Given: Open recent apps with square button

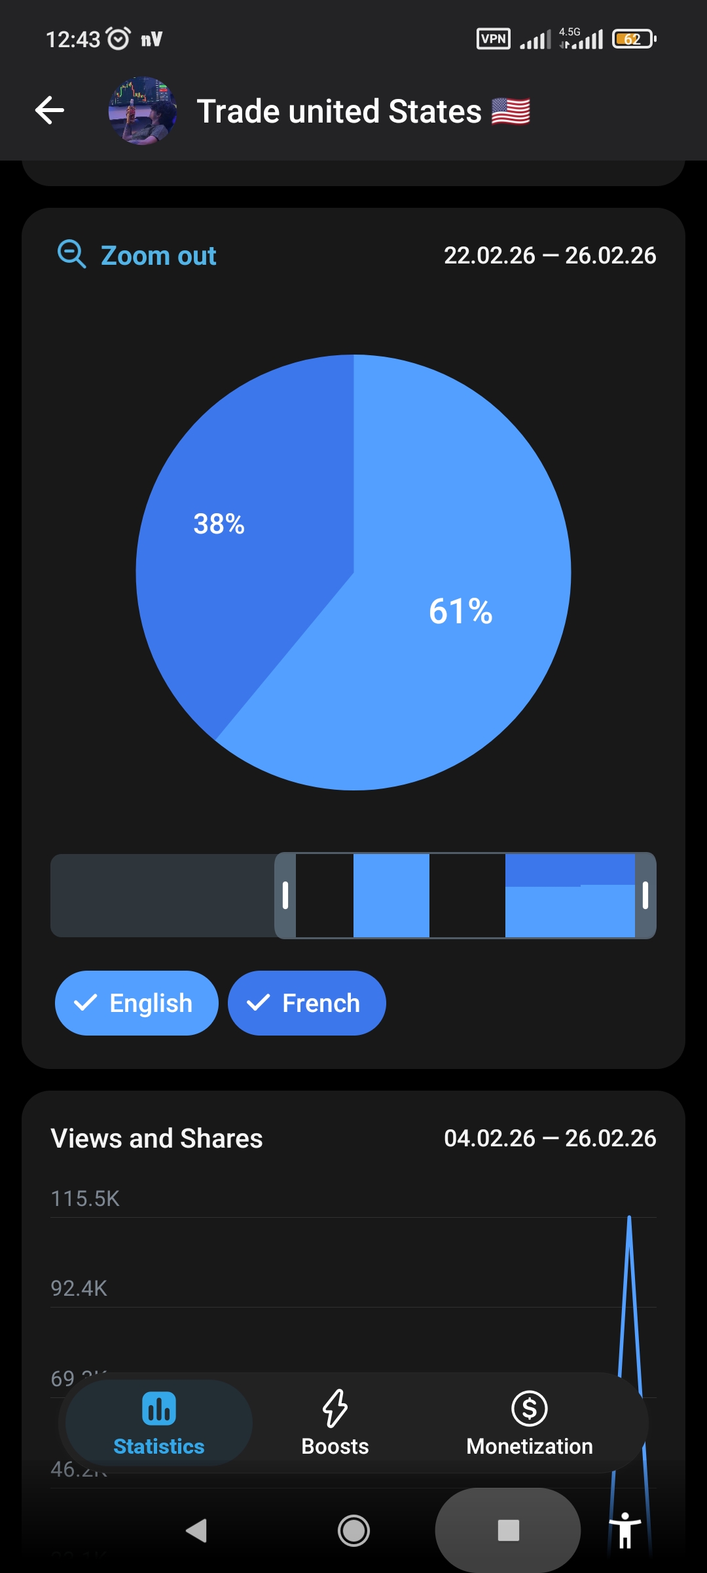Looking at the screenshot, I should click(x=508, y=1530).
